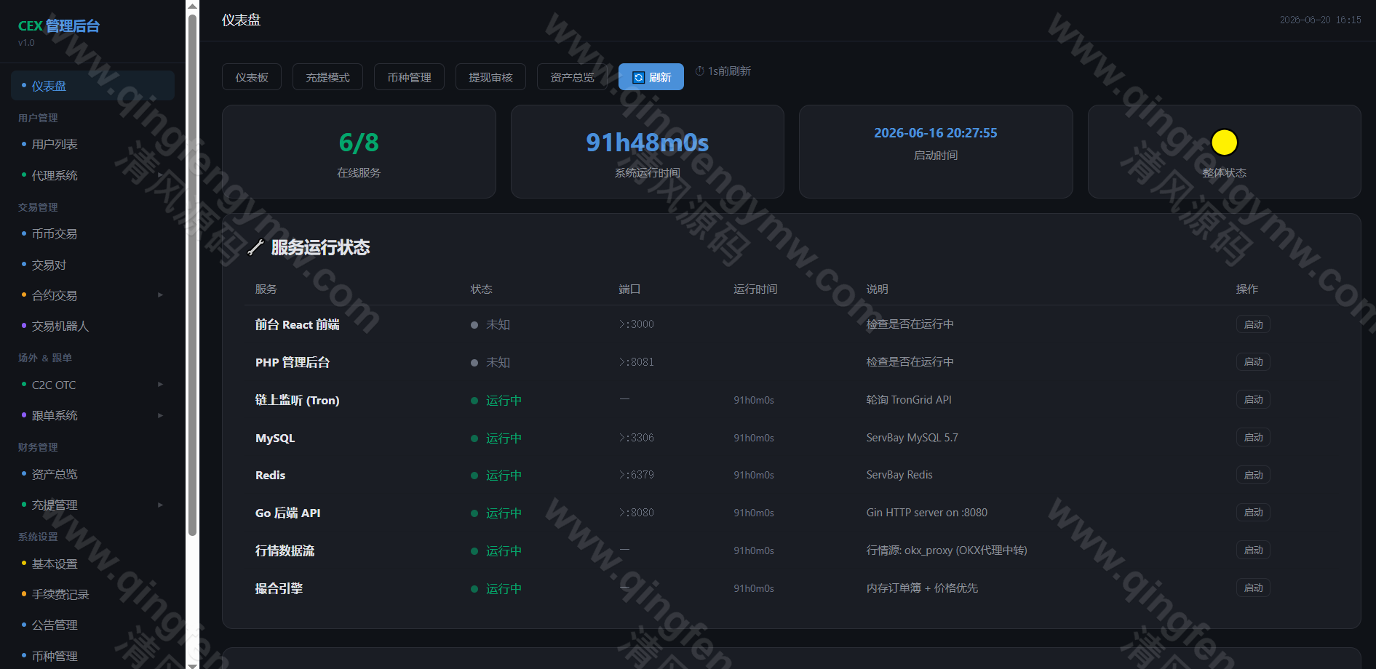Click green status dot for 撮合引擎

(x=474, y=589)
